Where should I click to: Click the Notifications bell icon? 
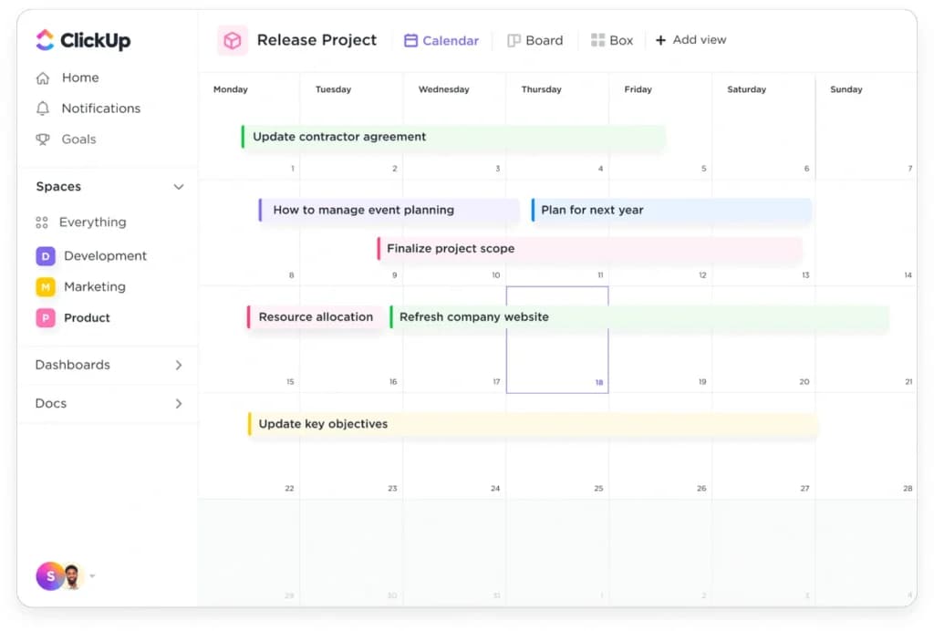tap(43, 109)
